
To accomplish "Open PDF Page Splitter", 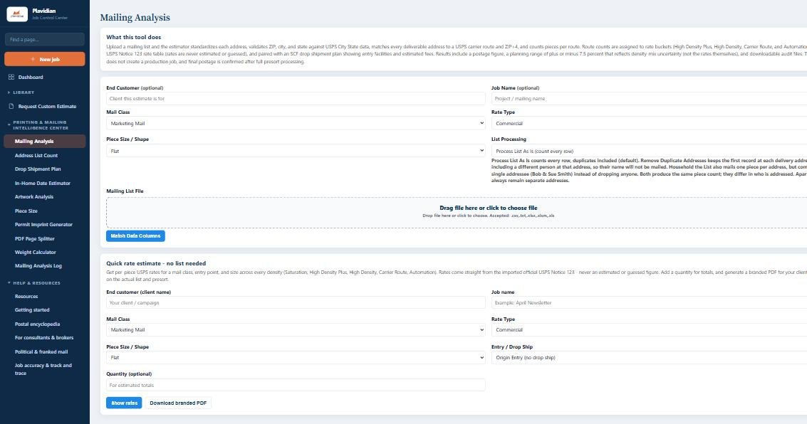I will pyautogui.click(x=34, y=238).
